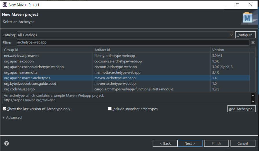The width and height of the screenshot is (259, 151).
Task: Click the Eclipse icon in title bar
Action: pos(5,5)
